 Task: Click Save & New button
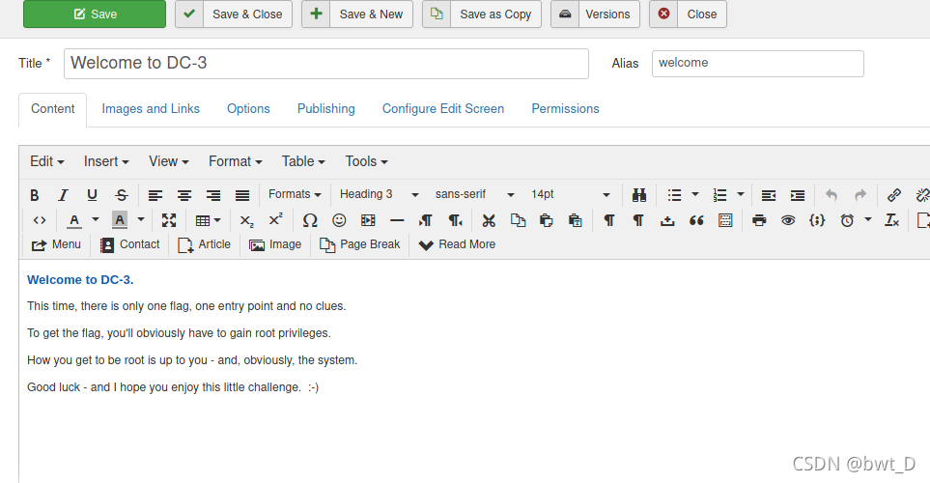[x=357, y=14]
